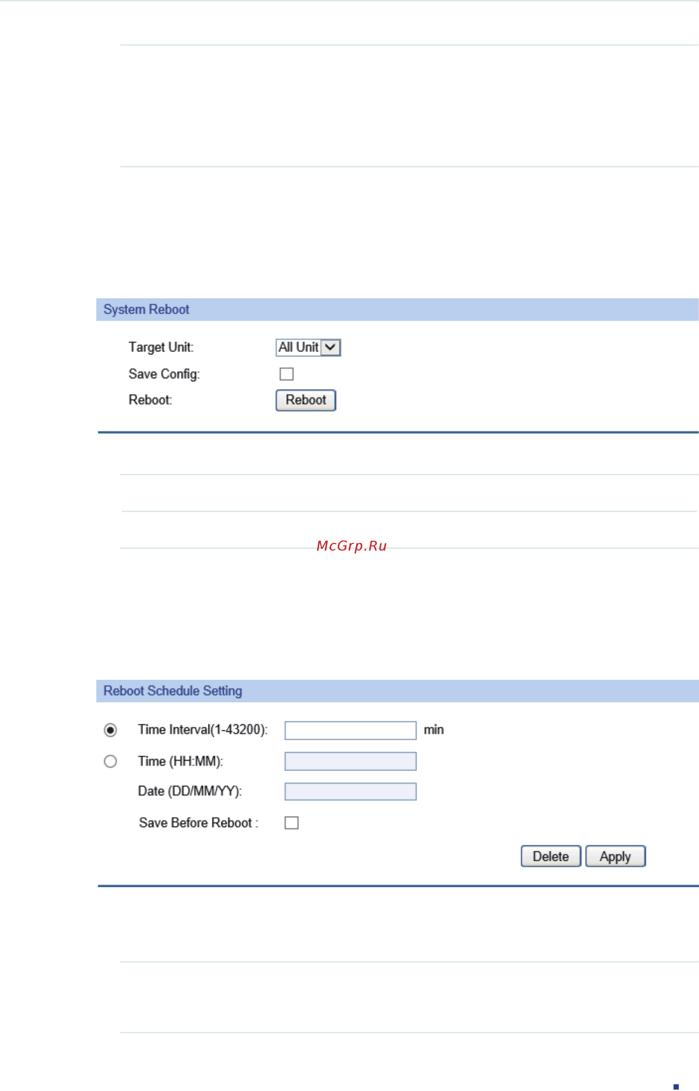Click the Reboot button

[x=306, y=400]
